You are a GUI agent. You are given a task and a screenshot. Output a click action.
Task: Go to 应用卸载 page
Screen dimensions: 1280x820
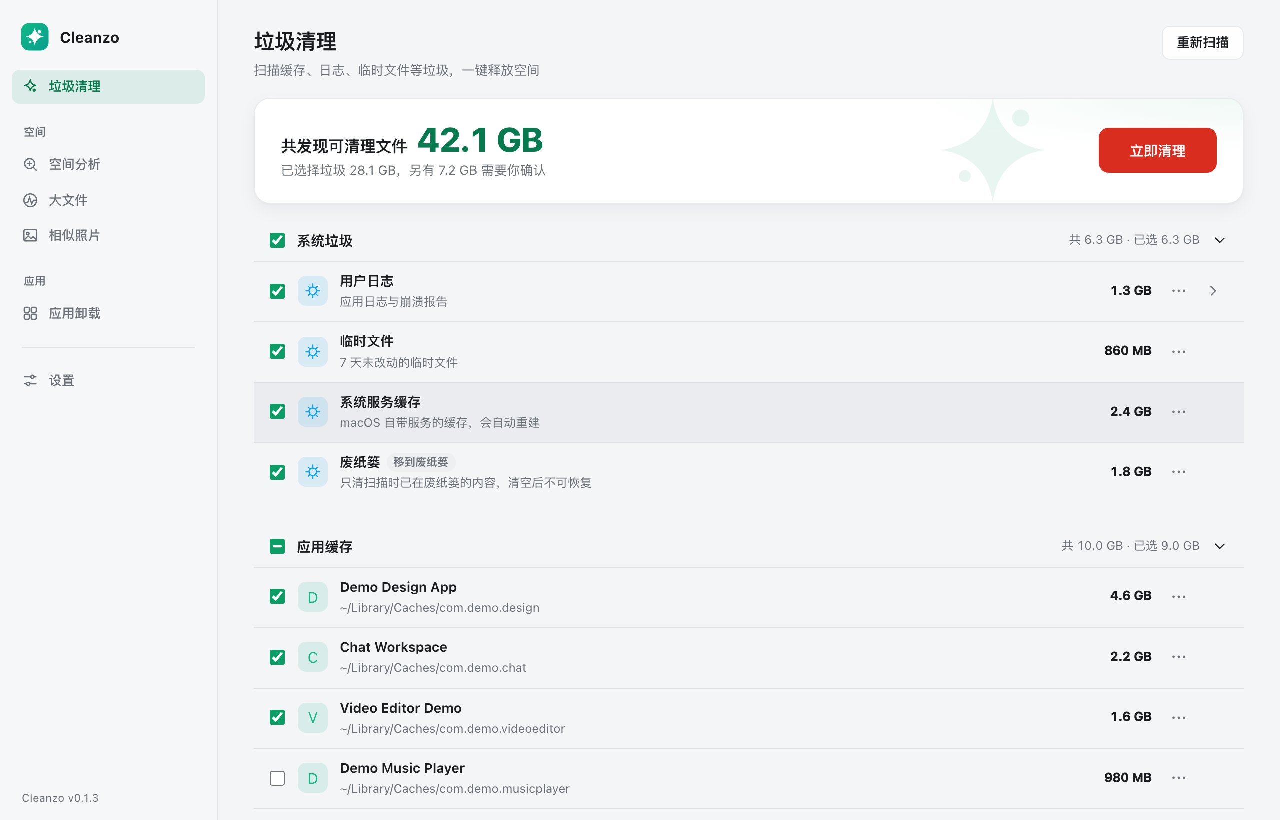tap(108, 313)
